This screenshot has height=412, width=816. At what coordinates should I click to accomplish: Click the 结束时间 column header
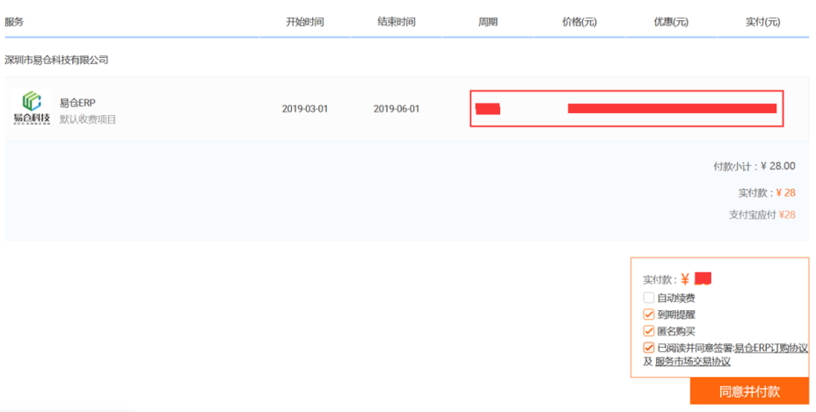coord(396,22)
